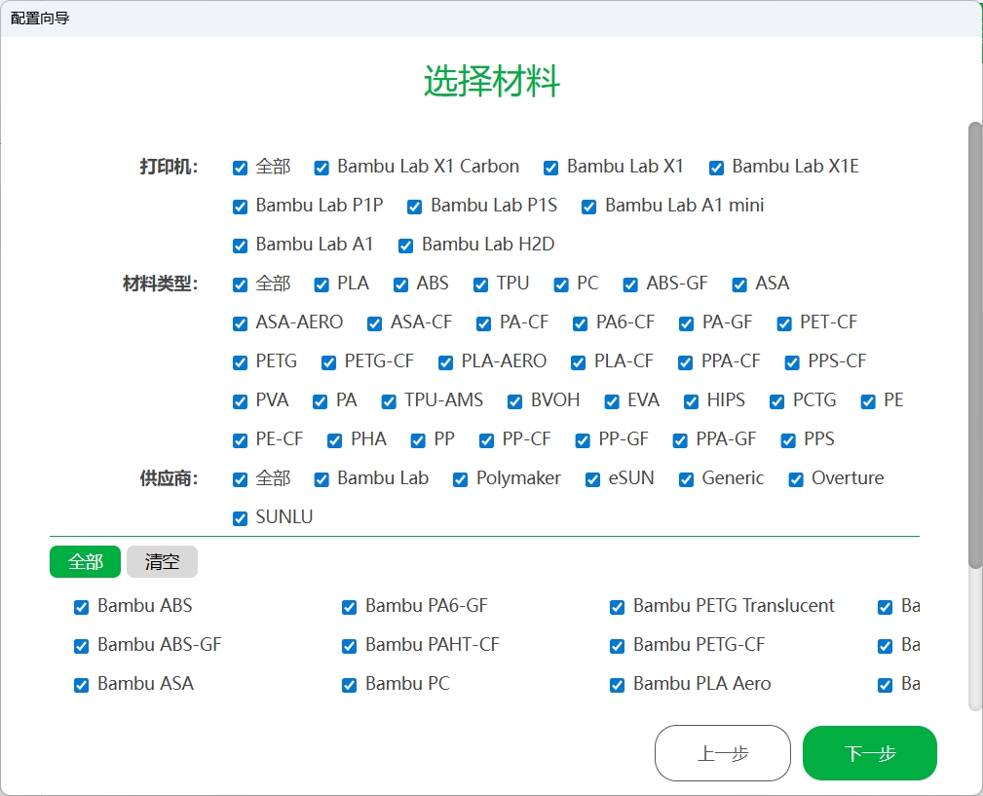The image size is (983, 796).
Task: Toggle Bambu Lab A1 mini checkbox
Action: click(588, 207)
